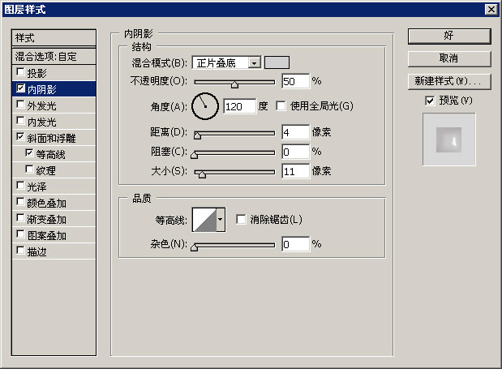Click the angle dial control
The width and height of the screenshot is (502, 369).
[205, 106]
